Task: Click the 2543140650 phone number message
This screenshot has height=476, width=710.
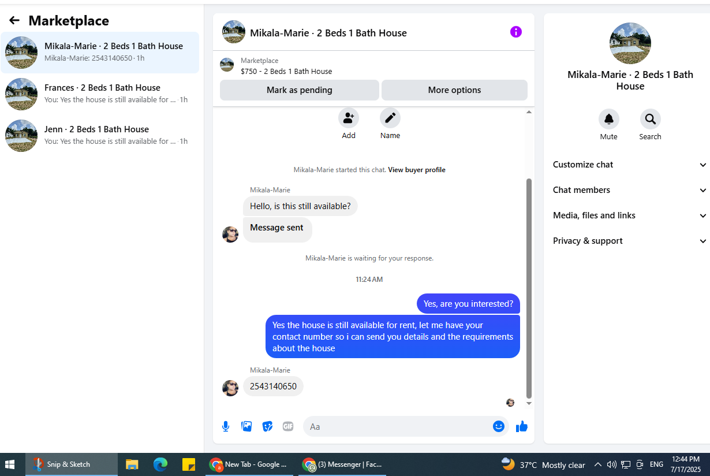Action: tap(273, 386)
